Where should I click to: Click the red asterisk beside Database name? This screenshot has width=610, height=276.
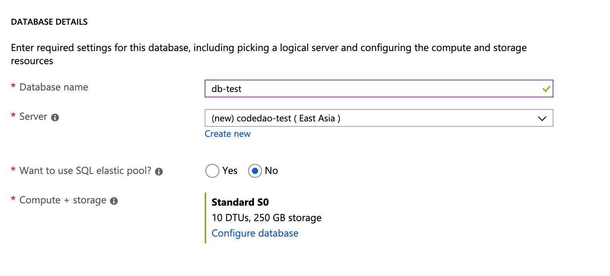click(x=13, y=86)
